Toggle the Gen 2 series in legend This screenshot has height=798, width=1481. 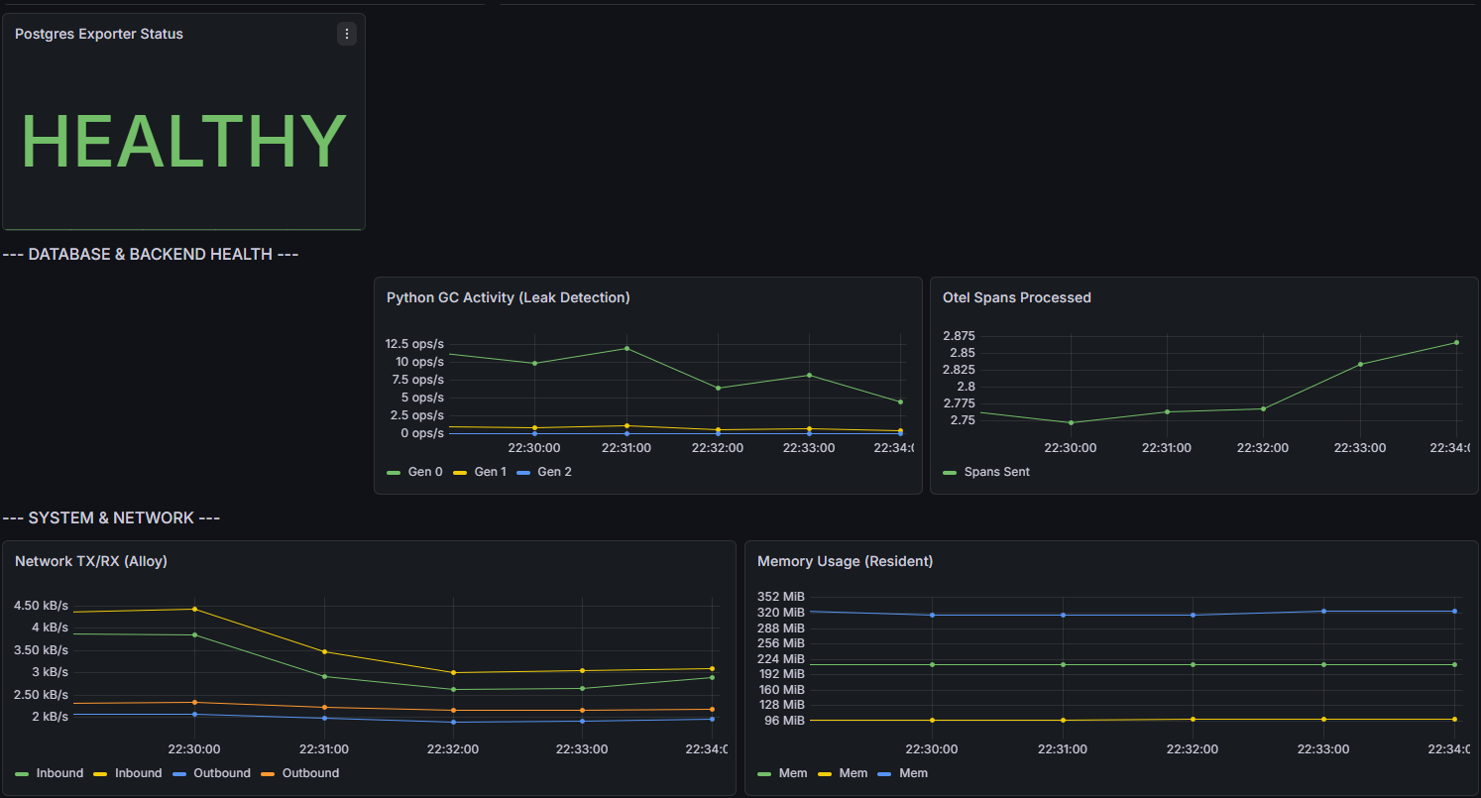tap(555, 472)
